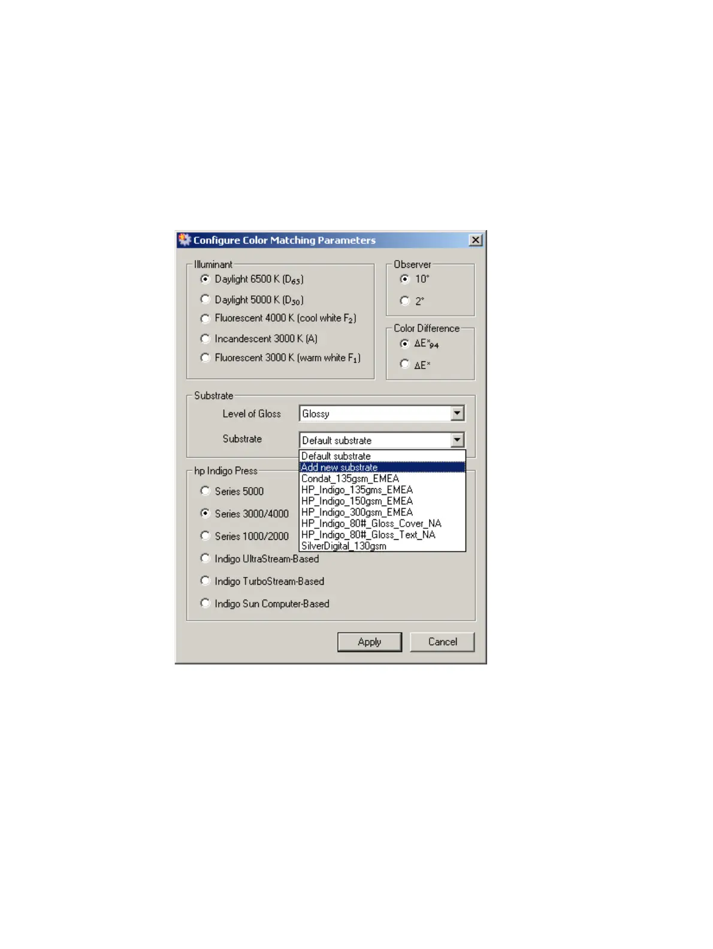Choose SilverDigital_130gsm substrate
Screen dimensions: 713x949
point(382,546)
